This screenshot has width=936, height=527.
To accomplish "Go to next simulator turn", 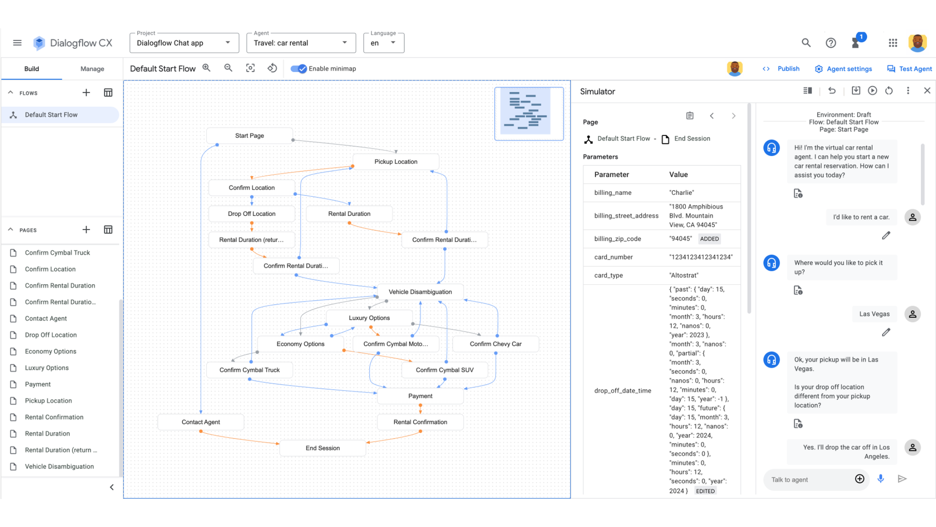I will click(x=733, y=116).
